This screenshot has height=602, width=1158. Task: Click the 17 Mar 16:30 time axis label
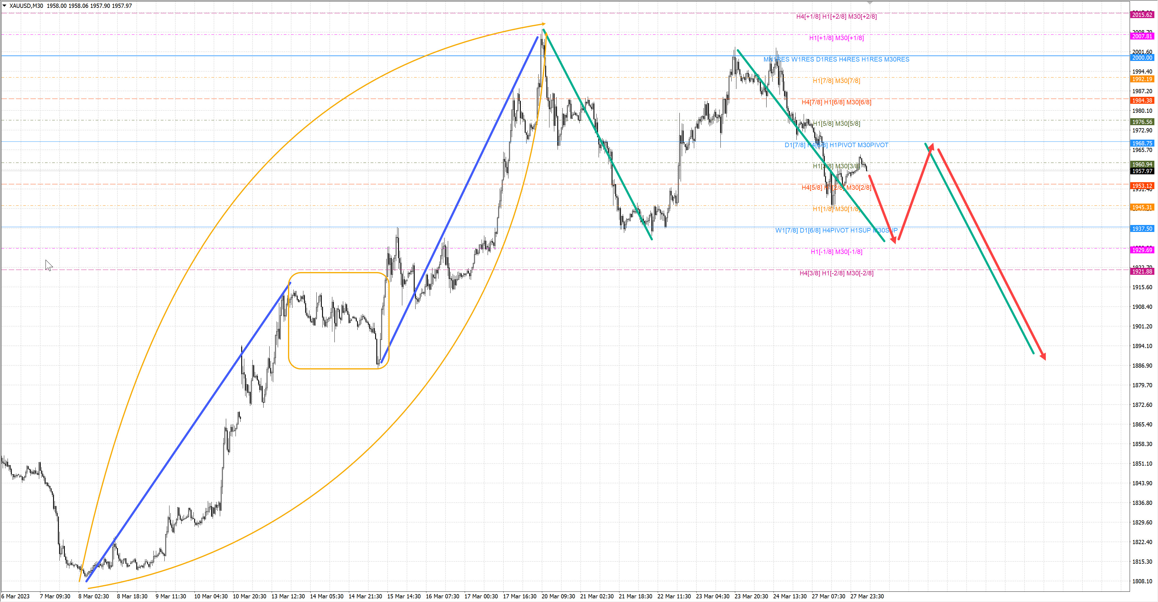point(520,597)
